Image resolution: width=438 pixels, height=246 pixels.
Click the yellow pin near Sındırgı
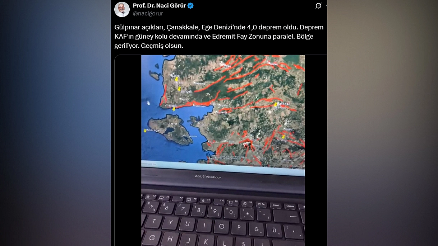point(283,137)
